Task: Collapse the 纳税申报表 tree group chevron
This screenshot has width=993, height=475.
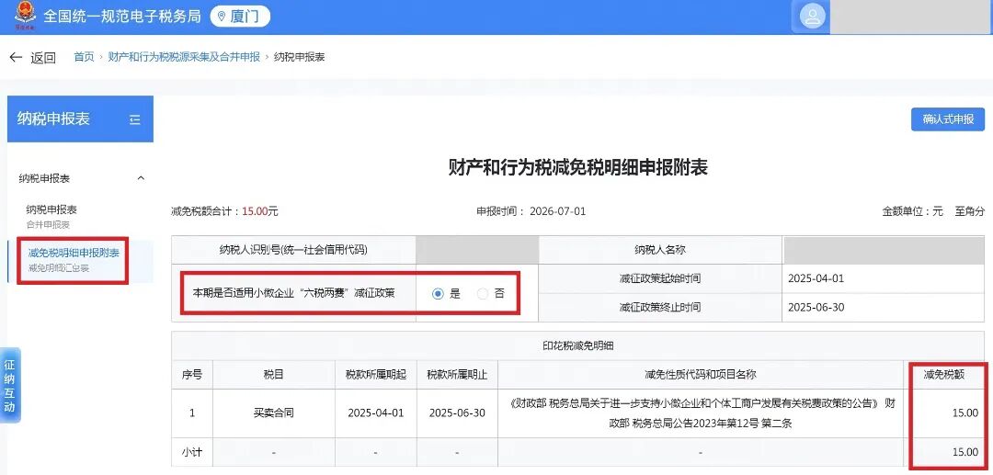Action: tap(142, 178)
